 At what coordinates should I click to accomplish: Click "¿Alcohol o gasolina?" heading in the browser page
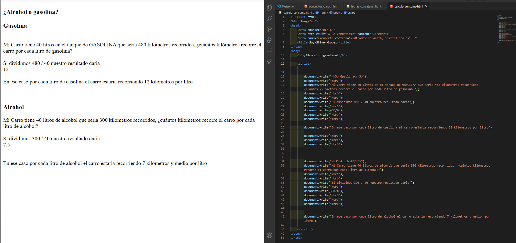pyautogui.click(x=31, y=12)
